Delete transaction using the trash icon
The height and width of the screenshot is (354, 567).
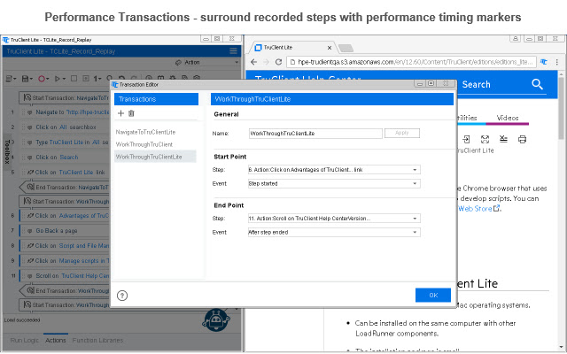pos(131,113)
